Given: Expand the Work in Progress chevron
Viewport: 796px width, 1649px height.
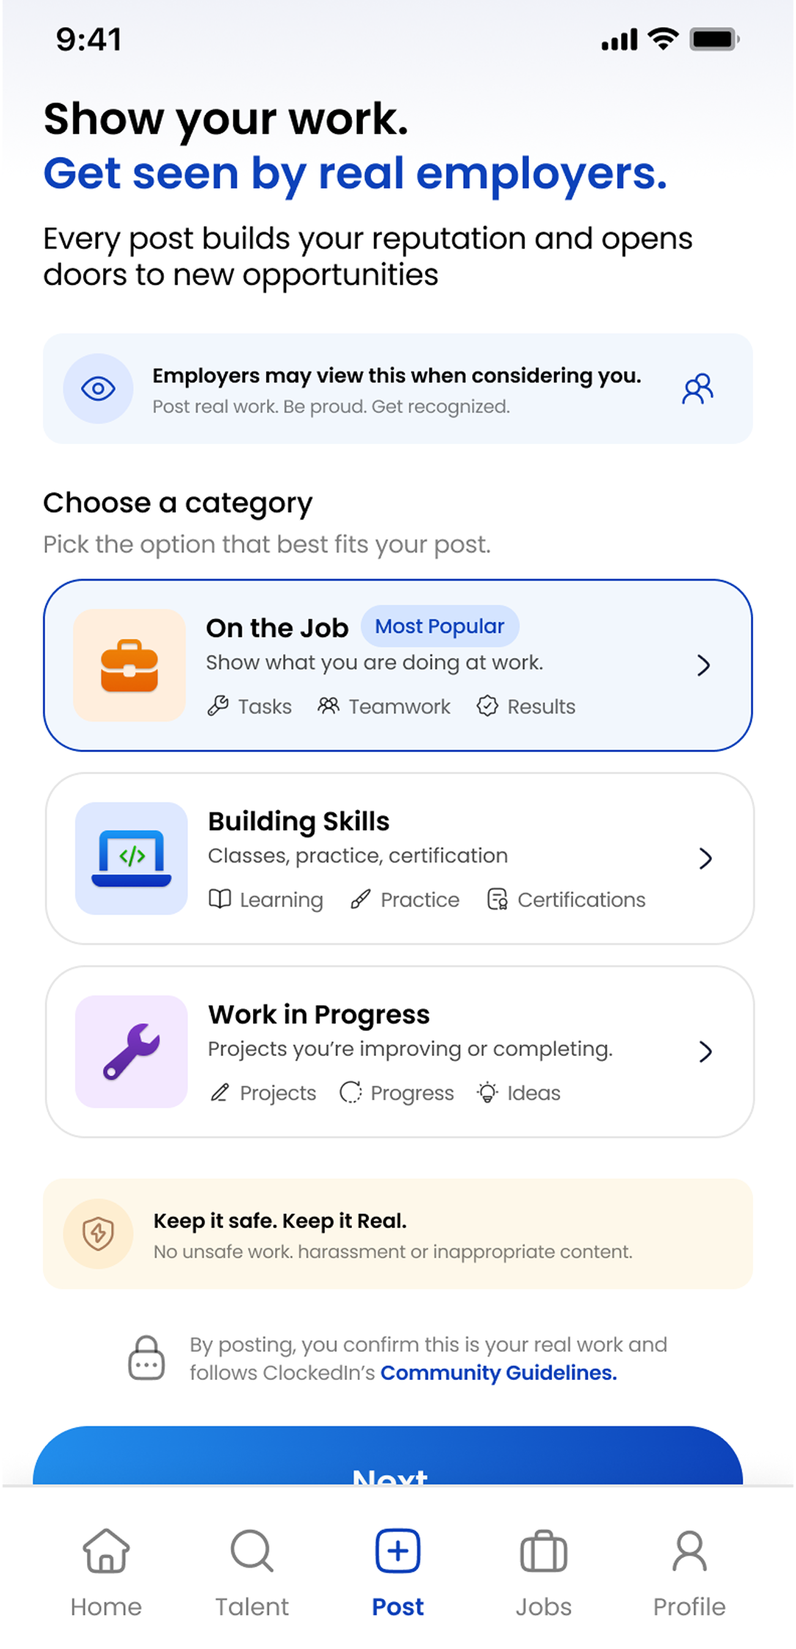Looking at the screenshot, I should [705, 1052].
